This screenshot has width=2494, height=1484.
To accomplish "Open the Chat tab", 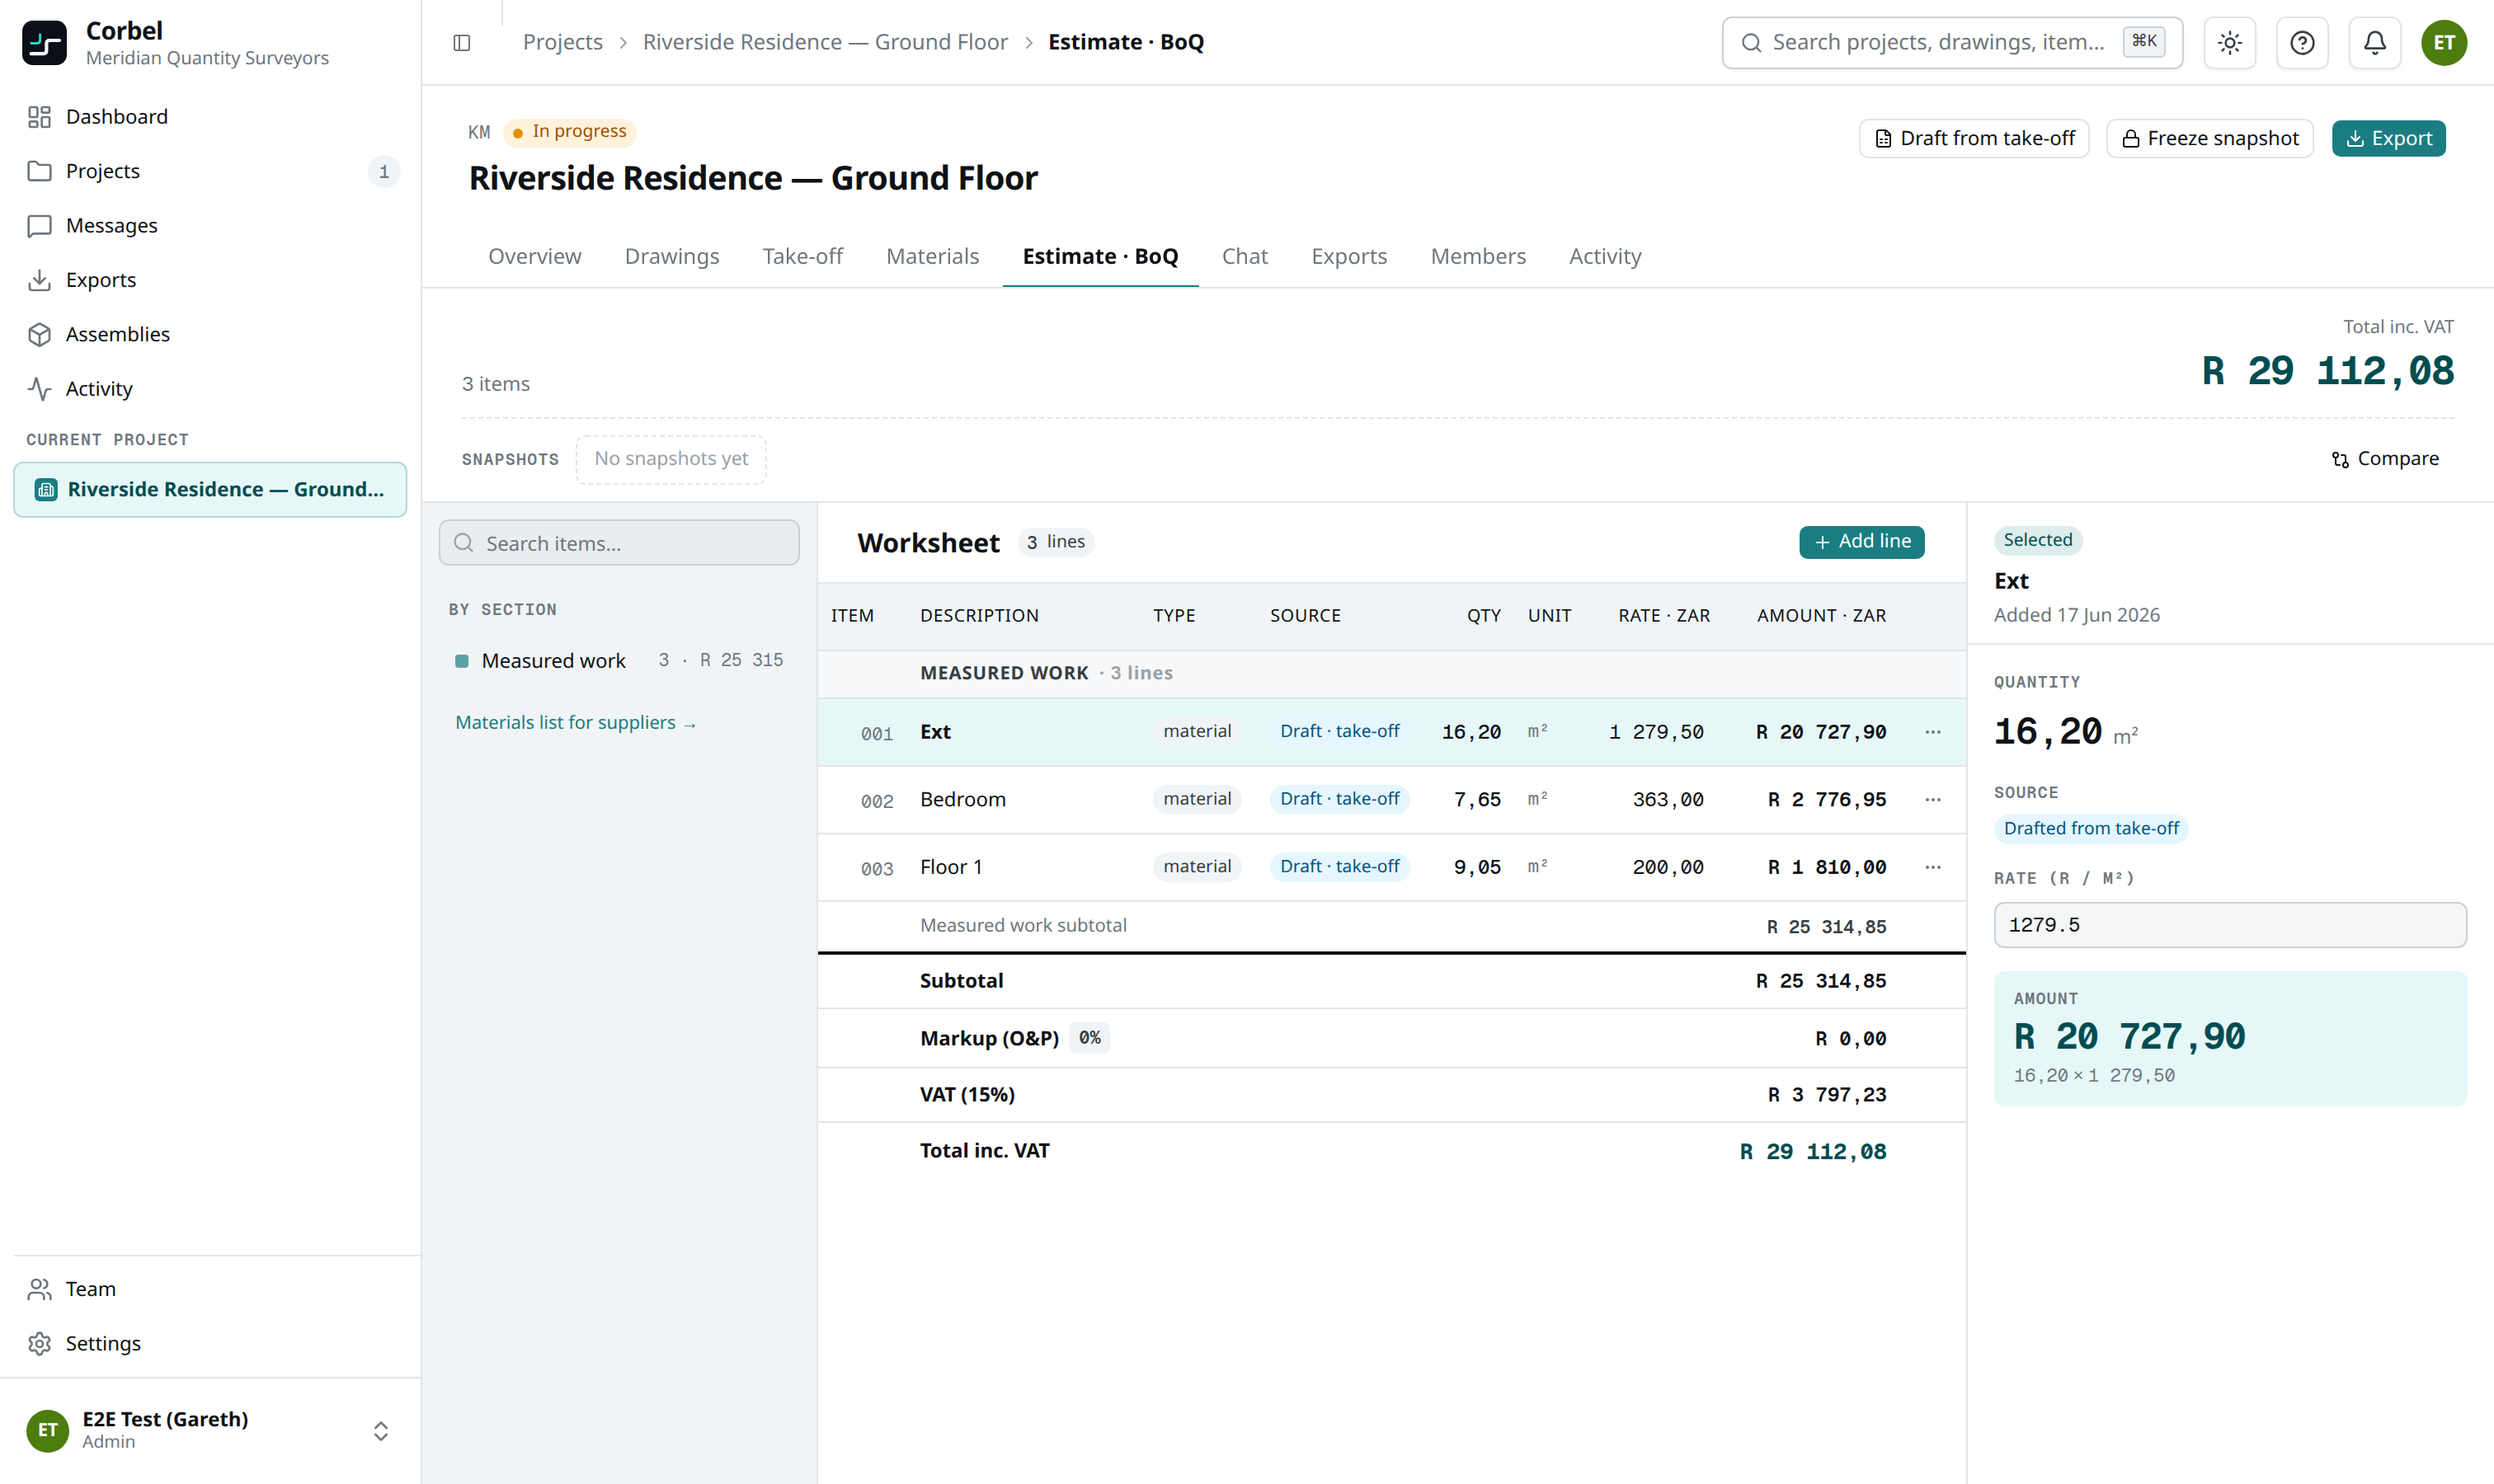I will click(1245, 257).
